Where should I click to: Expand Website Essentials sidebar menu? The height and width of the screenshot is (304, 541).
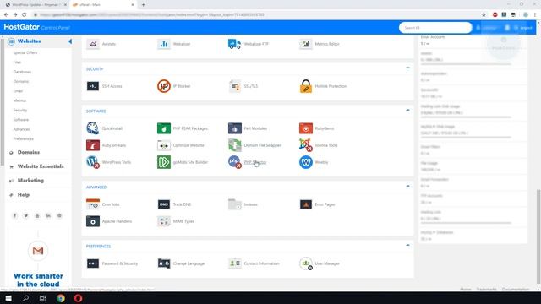coord(41,166)
